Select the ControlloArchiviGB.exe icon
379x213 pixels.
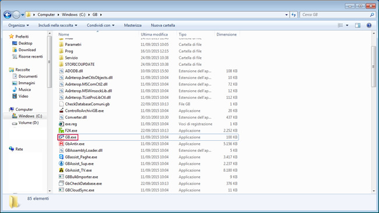(61, 111)
